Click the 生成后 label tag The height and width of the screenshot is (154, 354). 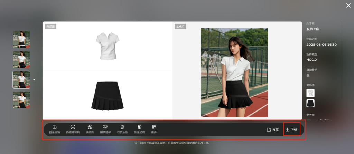click(x=180, y=27)
